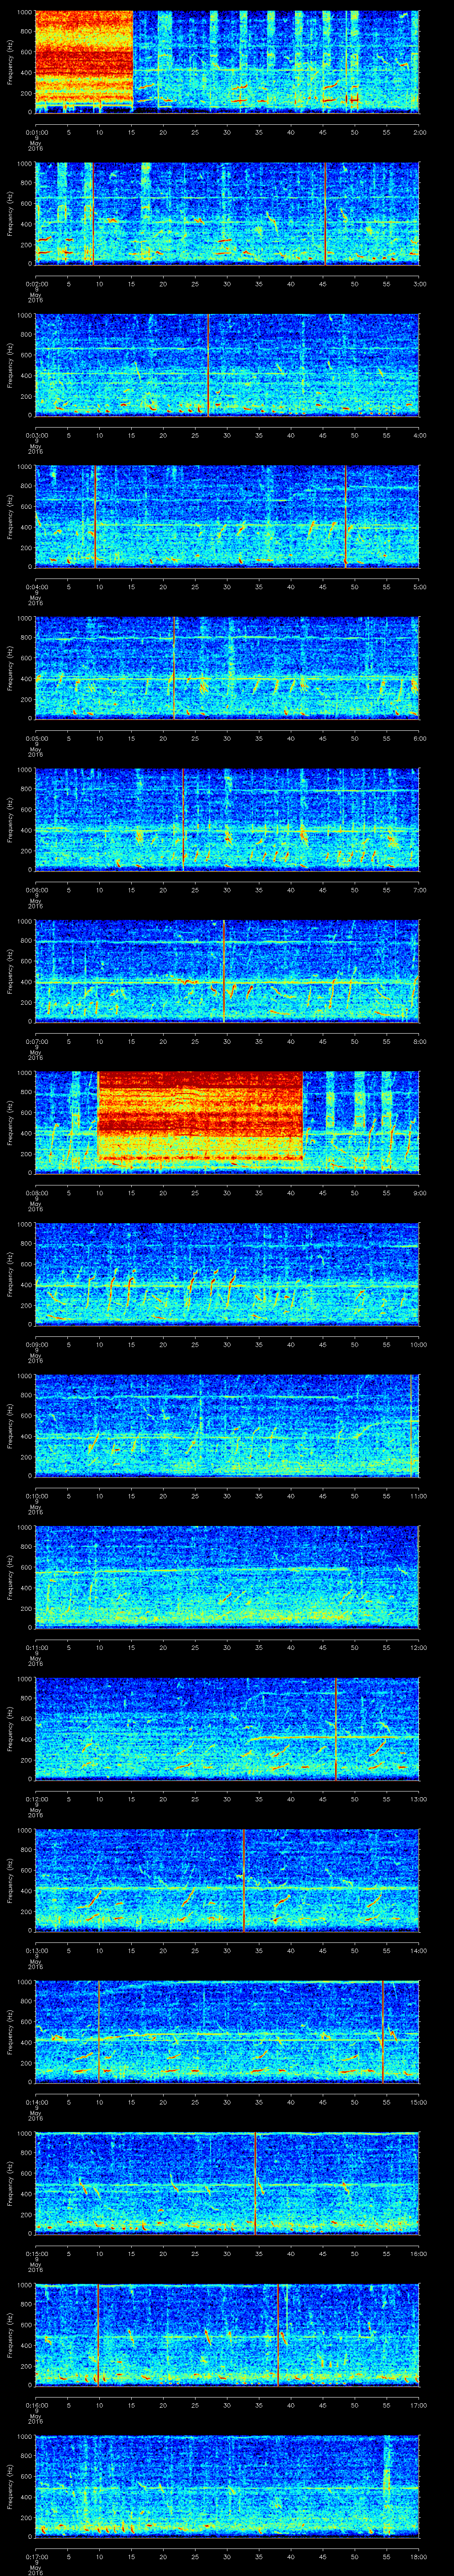Click the 0:04:00 start time label
454x2576 pixels.
tap(36, 587)
